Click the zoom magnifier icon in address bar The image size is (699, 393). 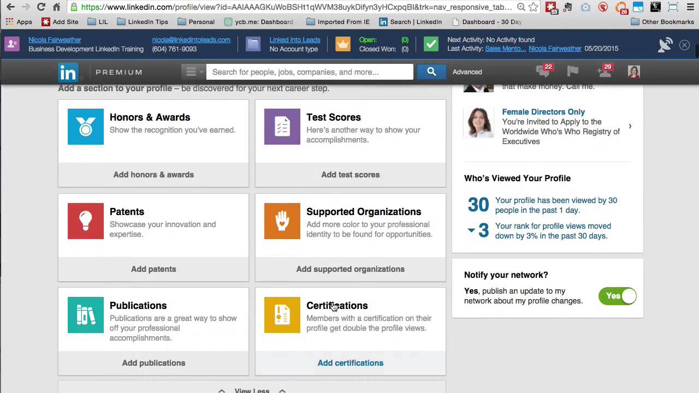(x=521, y=7)
